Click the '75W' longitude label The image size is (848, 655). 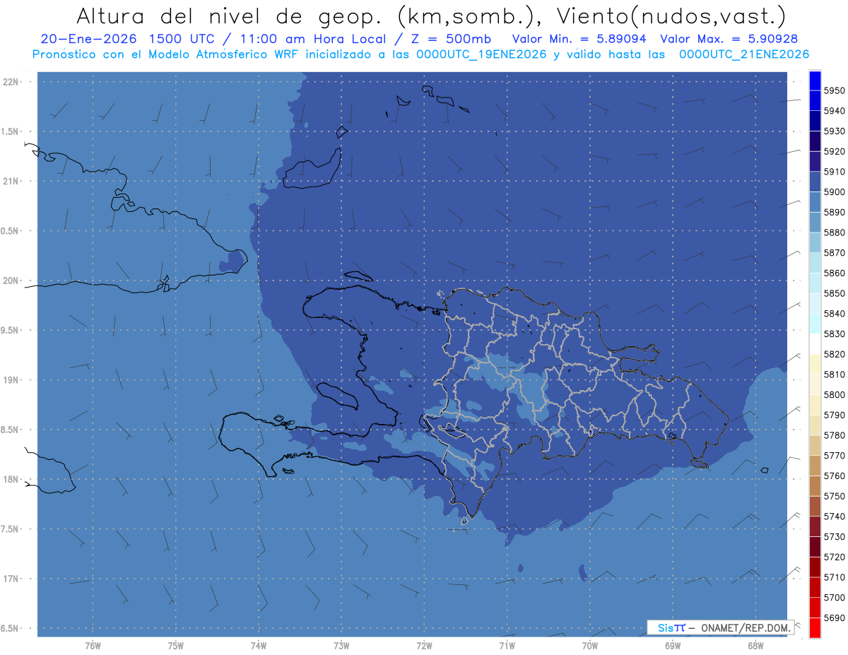point(175,646)
